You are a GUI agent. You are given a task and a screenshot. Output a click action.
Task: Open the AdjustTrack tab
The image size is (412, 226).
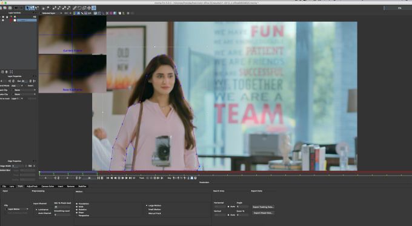coord(32,187)
